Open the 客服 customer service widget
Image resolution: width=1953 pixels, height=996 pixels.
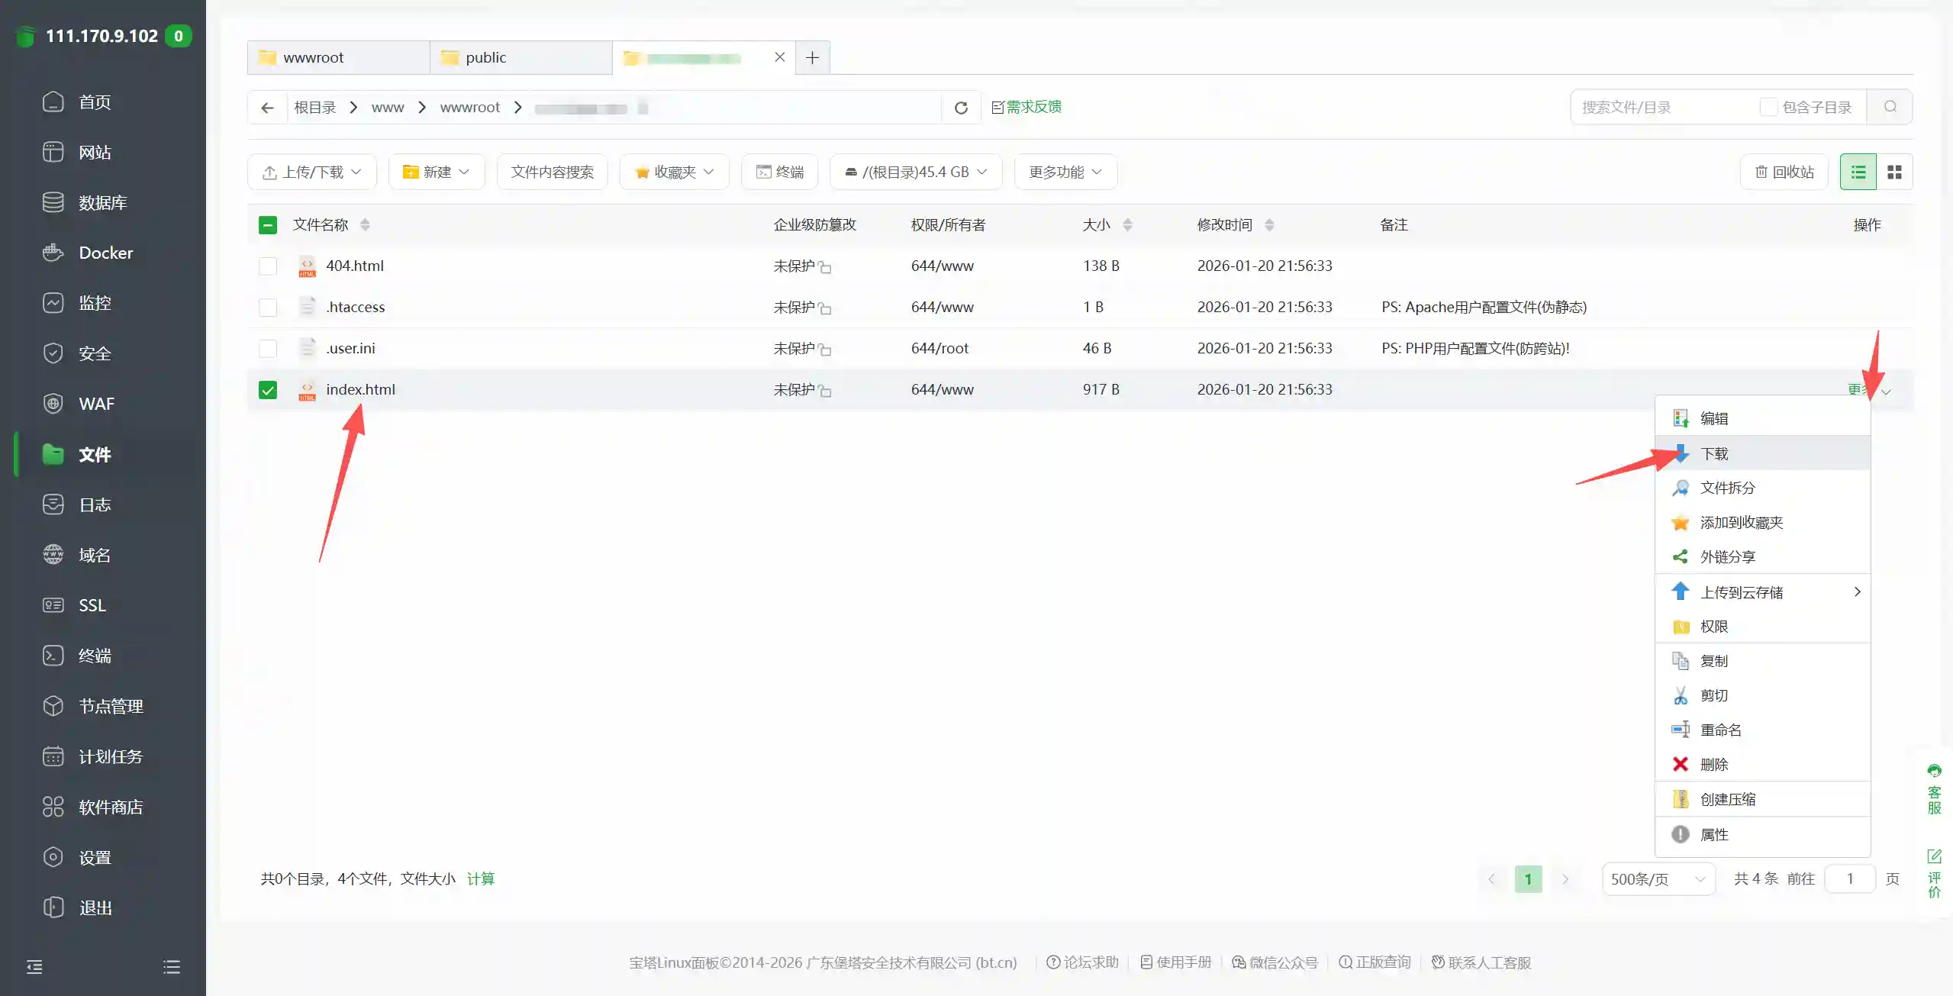[x=1934, y=790]
